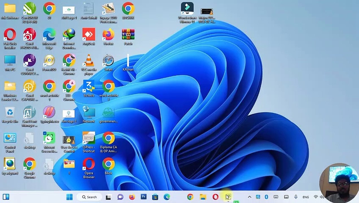Open Opera from the taskbar

[x=215, y=197]
